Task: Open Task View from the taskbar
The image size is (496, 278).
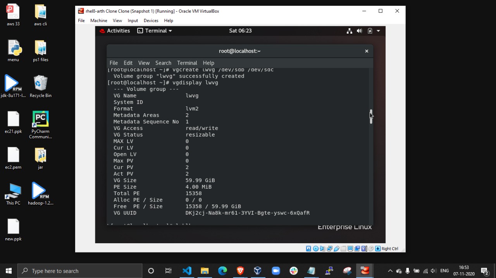Action: [169, 271]
